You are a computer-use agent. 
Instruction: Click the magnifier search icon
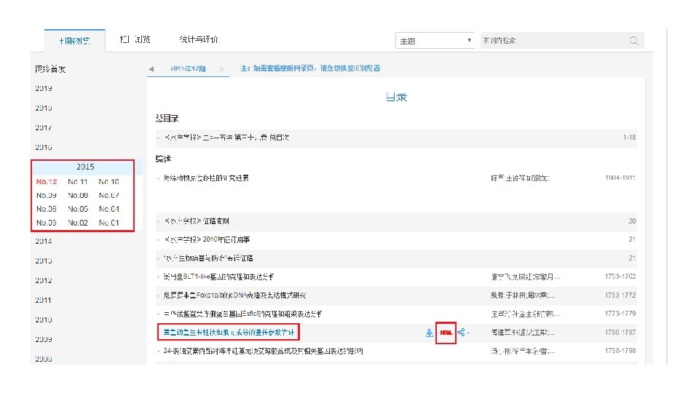pyautogui.click(x=633, y=41)
